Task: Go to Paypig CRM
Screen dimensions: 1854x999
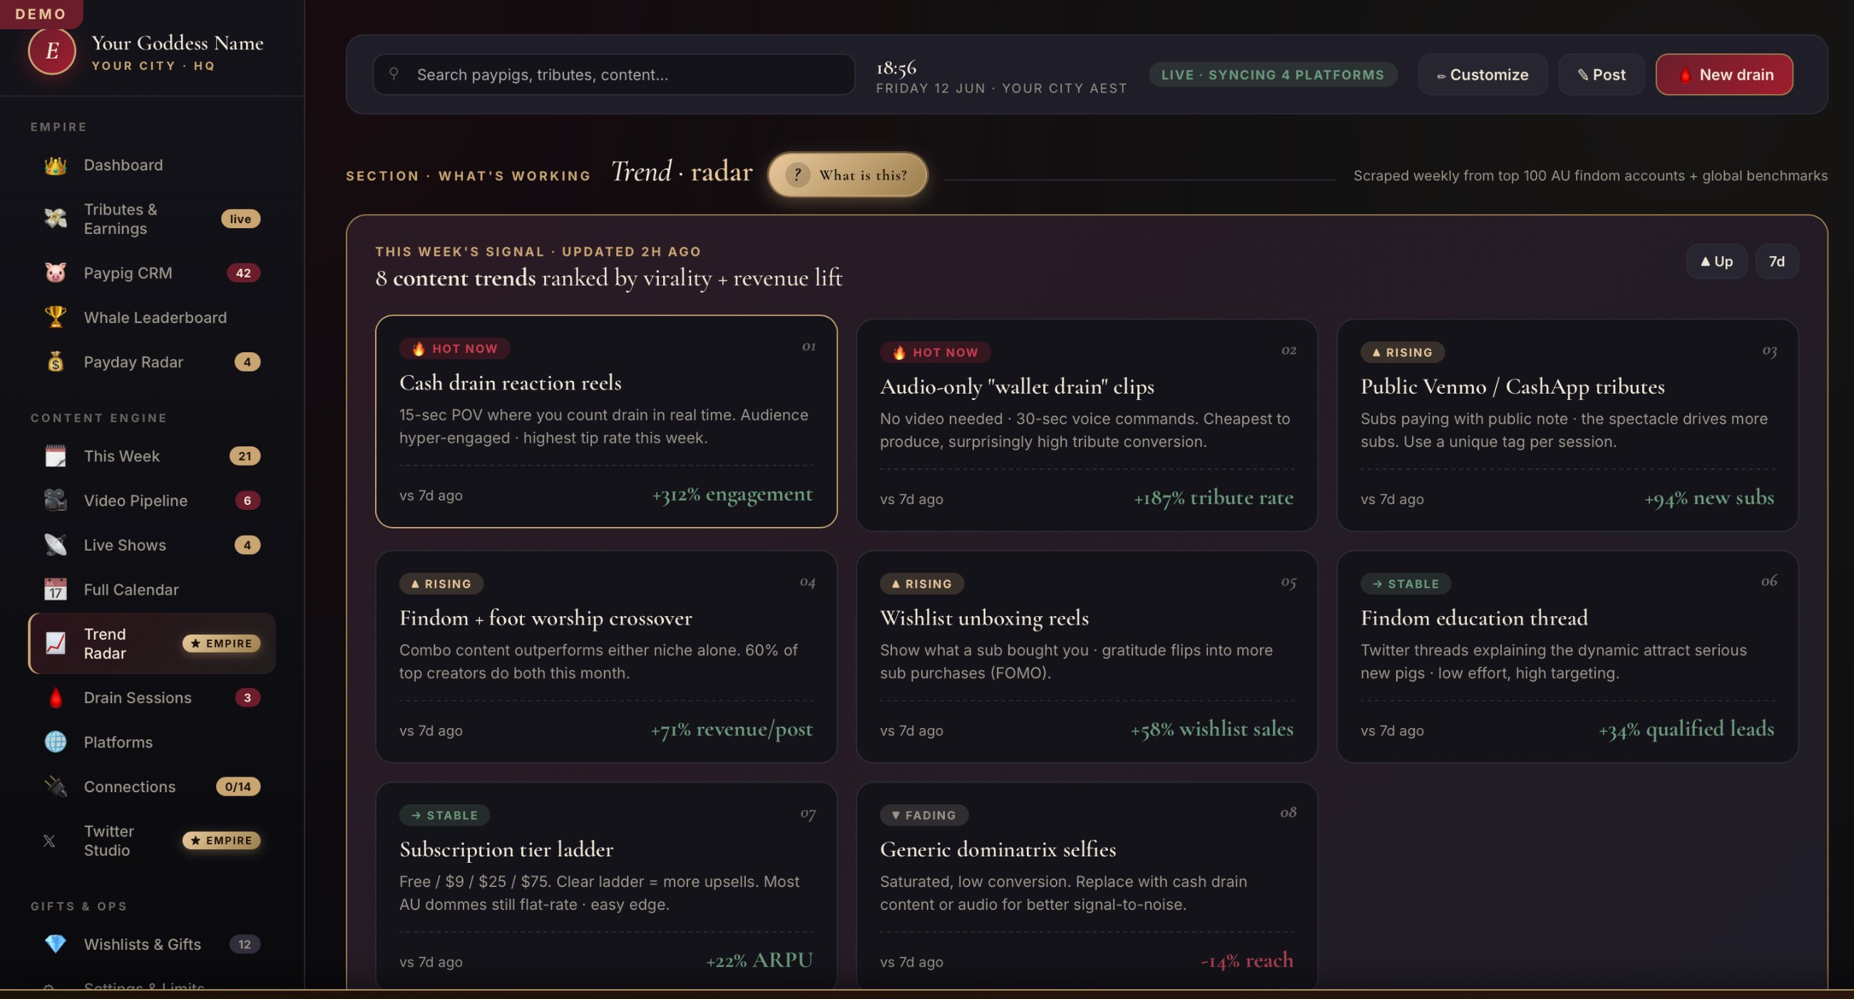Action: click(x=152, y=273)
